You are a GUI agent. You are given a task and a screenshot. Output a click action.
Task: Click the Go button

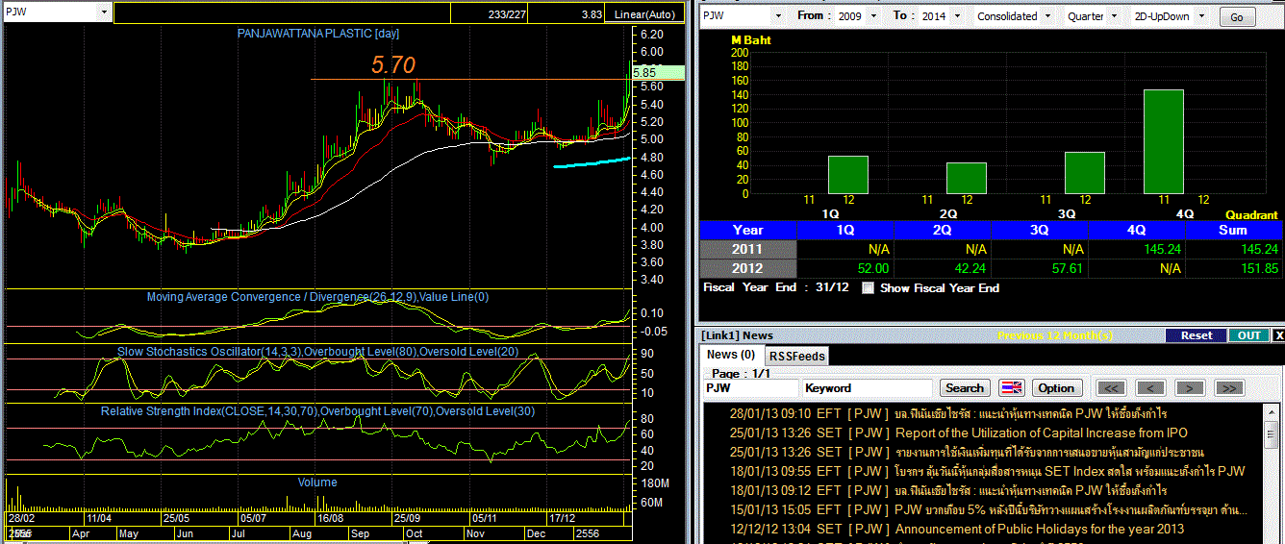pos(1237,16)
